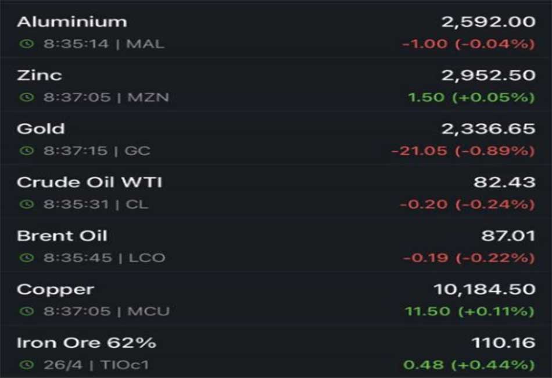Click the clock icon under Copper
This screenshot has width=552, height=378.
(26, 312)
